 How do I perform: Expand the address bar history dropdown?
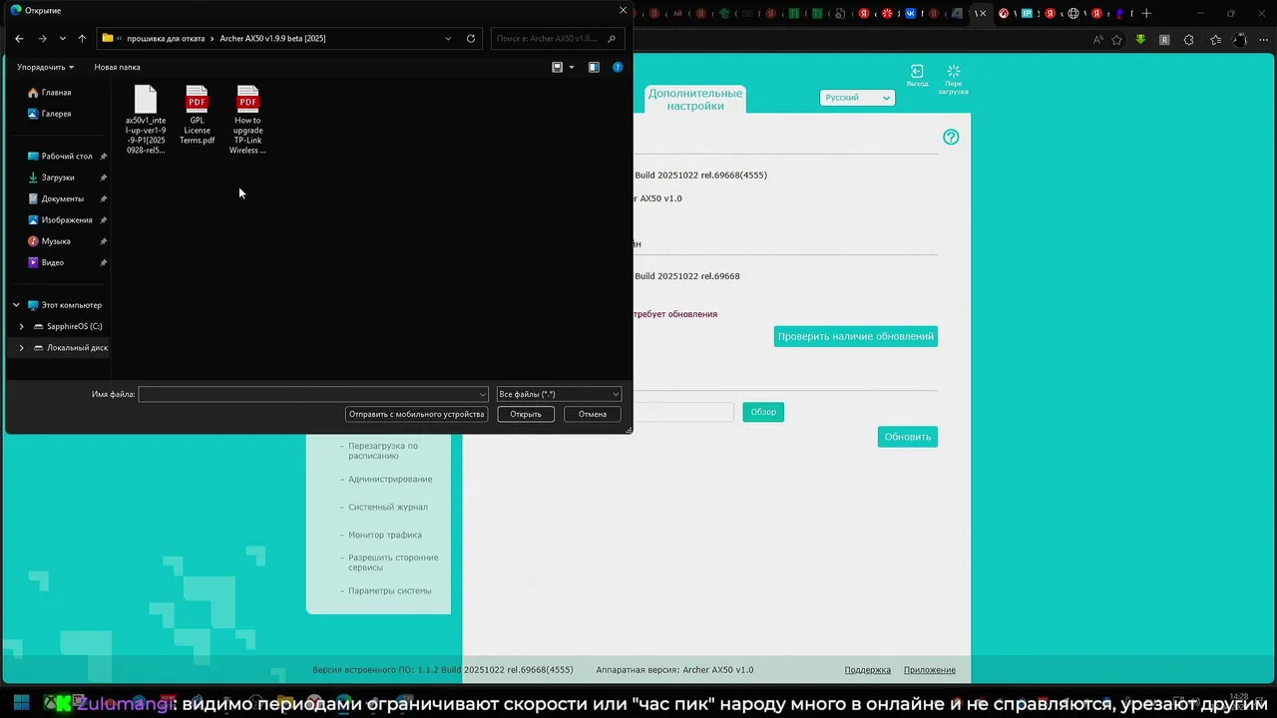[x=448, y=38]
